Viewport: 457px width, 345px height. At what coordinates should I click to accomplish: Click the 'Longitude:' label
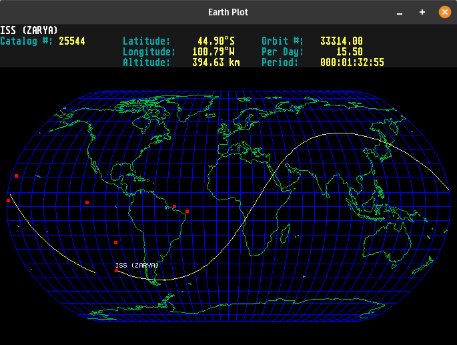[x=149, y=51]
